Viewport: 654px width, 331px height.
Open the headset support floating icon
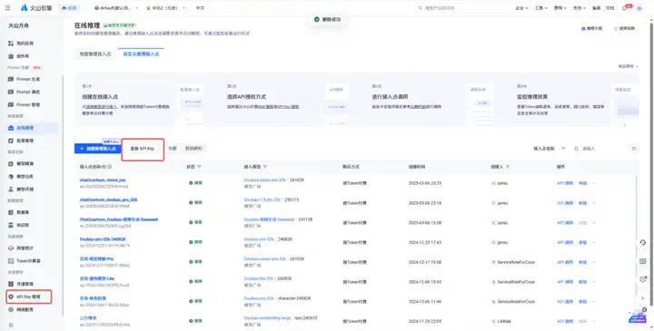point(643,243)
